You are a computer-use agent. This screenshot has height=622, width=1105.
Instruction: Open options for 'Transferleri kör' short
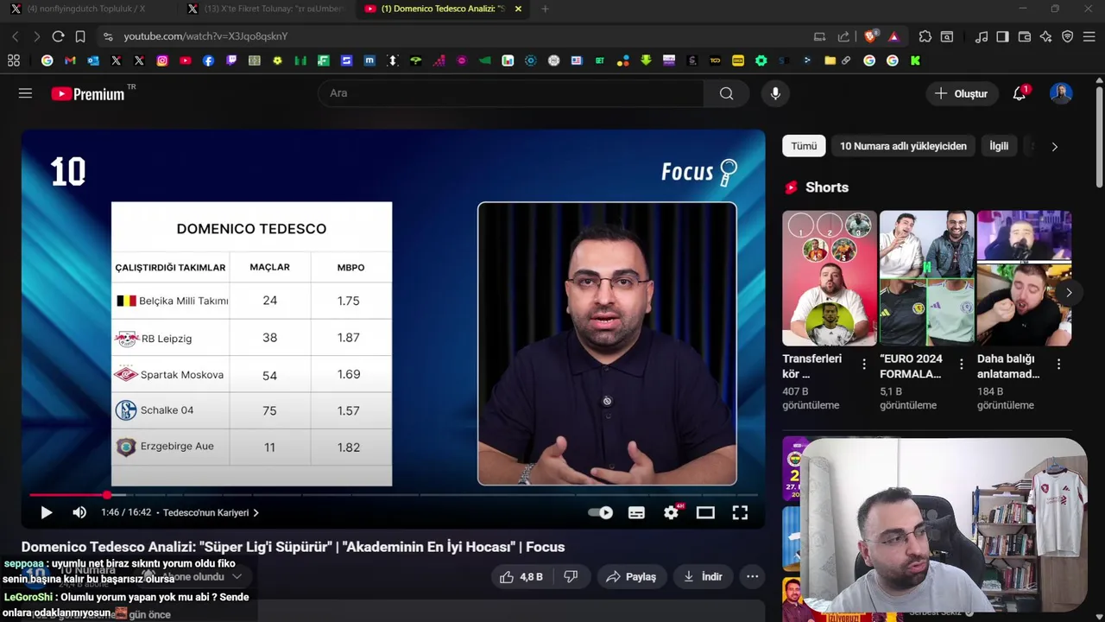coord(864,365)
